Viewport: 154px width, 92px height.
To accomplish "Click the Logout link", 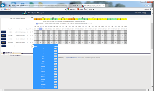I will tap(144, 12).
